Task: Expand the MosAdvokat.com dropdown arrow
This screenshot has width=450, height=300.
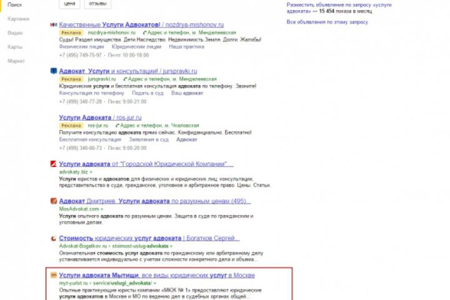Action: coord(102,209)
